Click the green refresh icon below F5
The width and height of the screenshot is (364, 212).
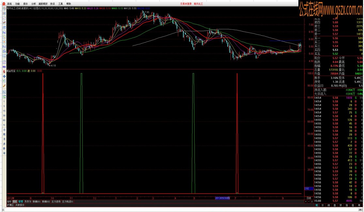pos(4,97)
